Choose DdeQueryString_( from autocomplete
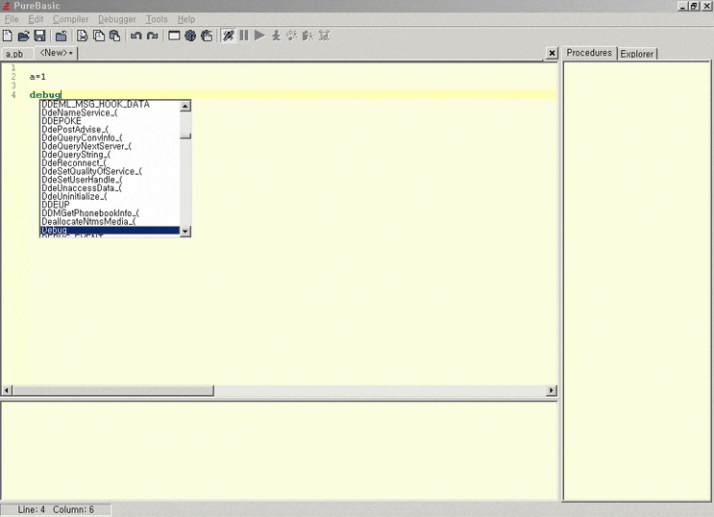The width and height of the screenshot is (714, 517). click(110, 155)
